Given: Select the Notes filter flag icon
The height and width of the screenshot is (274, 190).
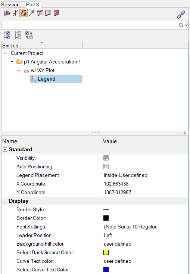Looking at the screenshot, I should pyautogui.click(x=32, y=13).
